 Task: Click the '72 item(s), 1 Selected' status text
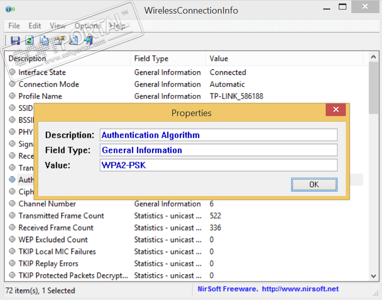40,290
